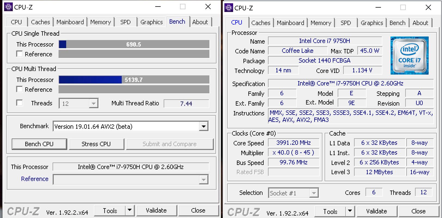Click Level 2 cache value 6 x 256 KBytes
This screenshot has width=442, height=218.
(379, 162)
